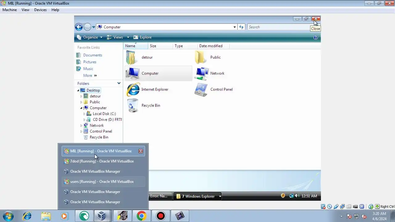Collapse the Desktop tree node
The width and height of the screenshot is (395, 222).
(x=78, y=90)
